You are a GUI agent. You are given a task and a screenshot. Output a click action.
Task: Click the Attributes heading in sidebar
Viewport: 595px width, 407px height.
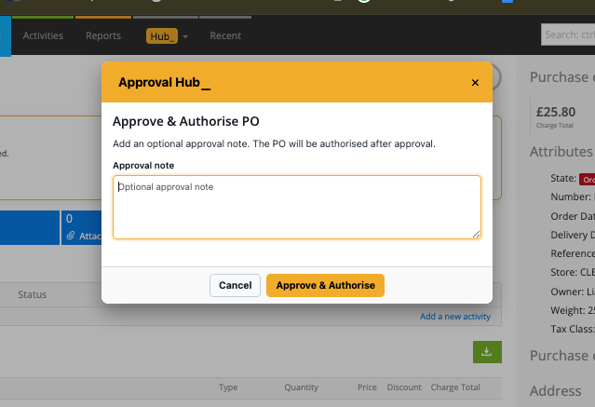[x=561, y=152]
